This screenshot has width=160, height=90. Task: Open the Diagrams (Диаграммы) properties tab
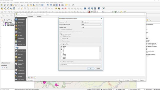click(20, 38)
